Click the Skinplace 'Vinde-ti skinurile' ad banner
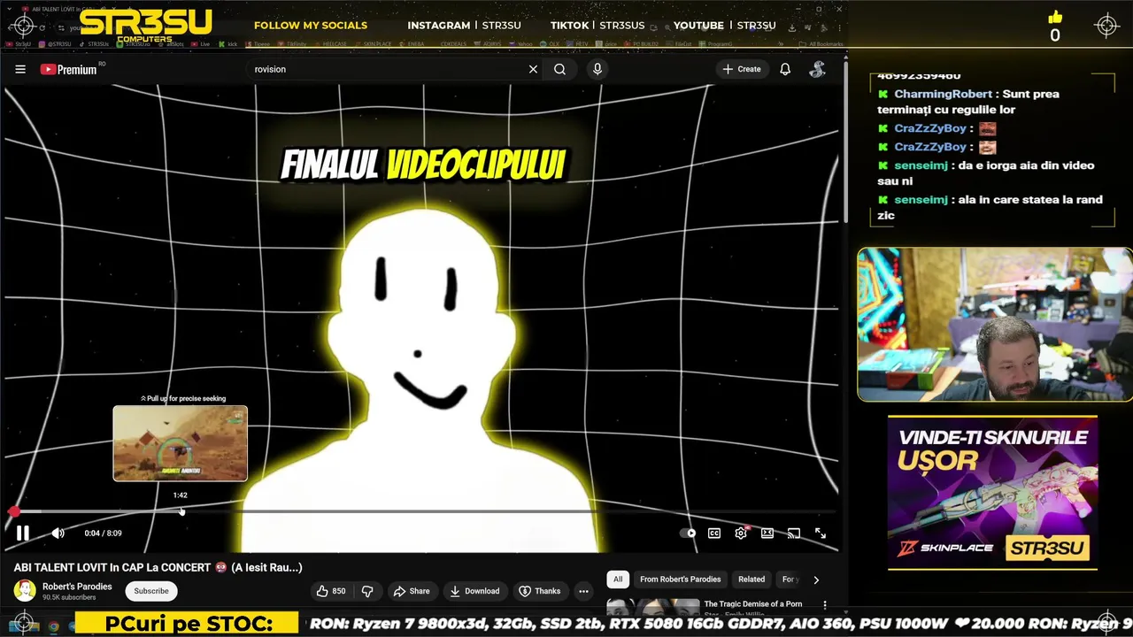This screenshot has width=1133, height=637. tap(992, 492)
